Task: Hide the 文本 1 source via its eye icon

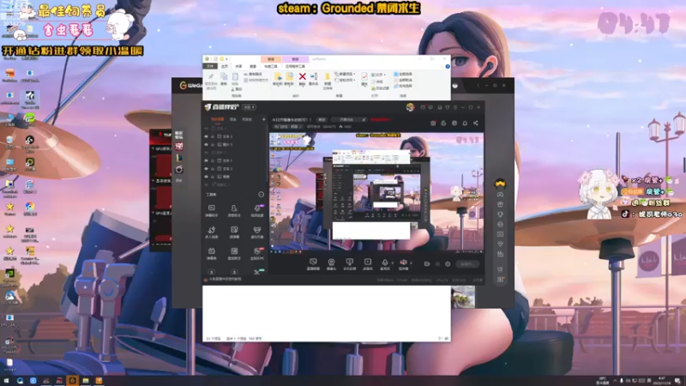Action: 206,160
